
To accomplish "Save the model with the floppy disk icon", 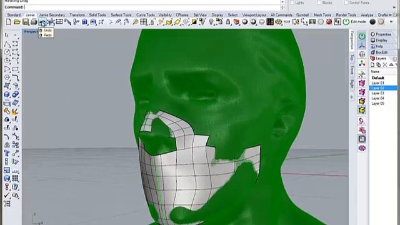I will coord(26,22).
